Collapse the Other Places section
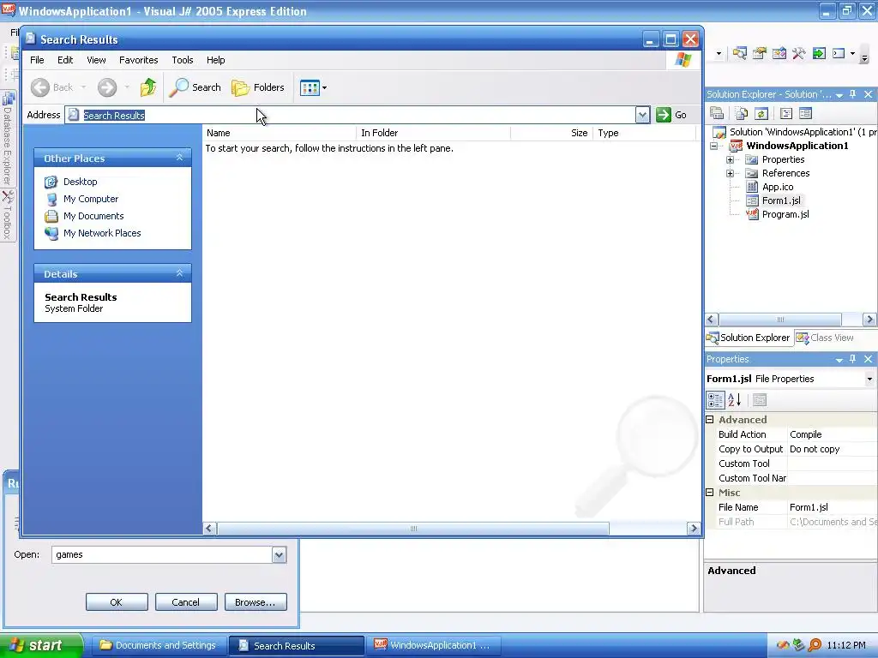878x658 pixels. [x=180, y=158]
